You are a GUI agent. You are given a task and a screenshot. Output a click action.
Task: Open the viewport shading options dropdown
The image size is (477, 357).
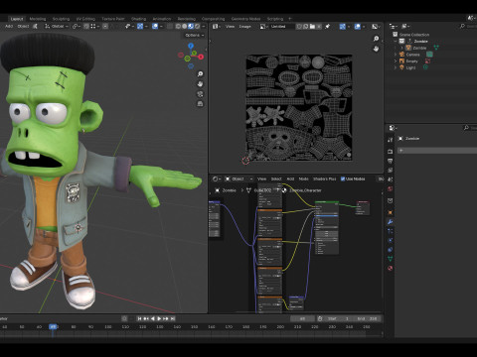click(x=204, y=26)
